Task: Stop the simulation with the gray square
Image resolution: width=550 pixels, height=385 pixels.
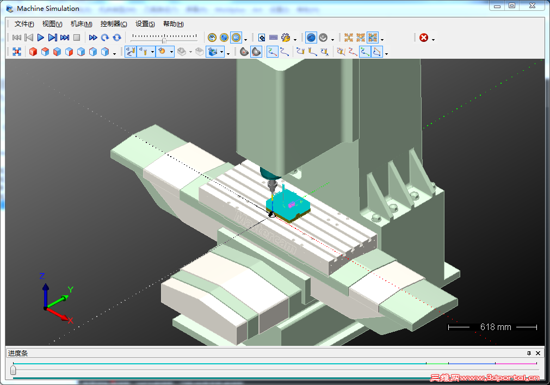Action: point(77,38)
